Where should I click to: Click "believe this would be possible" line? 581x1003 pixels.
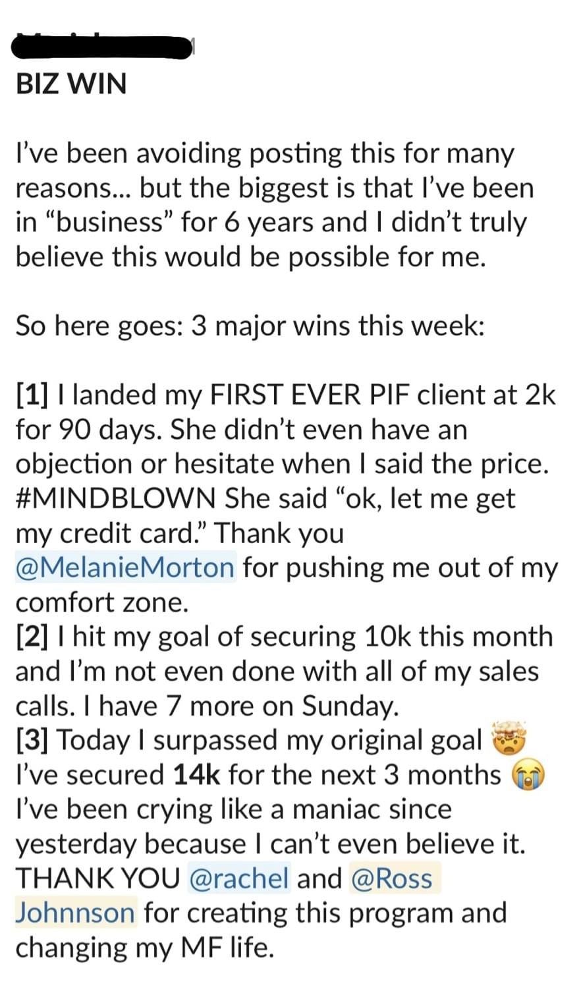pos(250,256)
